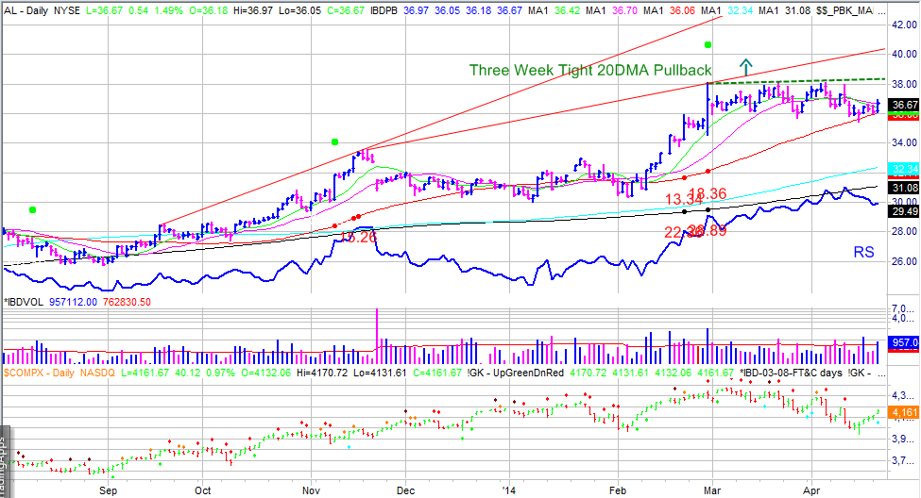Select the "Lo=4131.61" COMPX low value
The image size is (921, 498).
[x=380, y=373]
